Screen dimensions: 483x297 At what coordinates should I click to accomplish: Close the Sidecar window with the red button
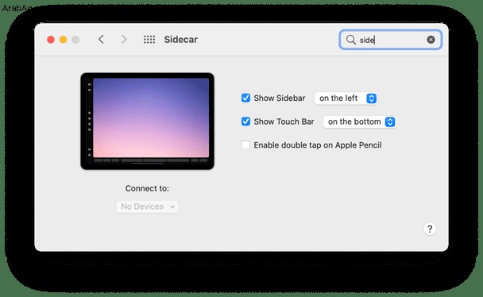[51, 40]
